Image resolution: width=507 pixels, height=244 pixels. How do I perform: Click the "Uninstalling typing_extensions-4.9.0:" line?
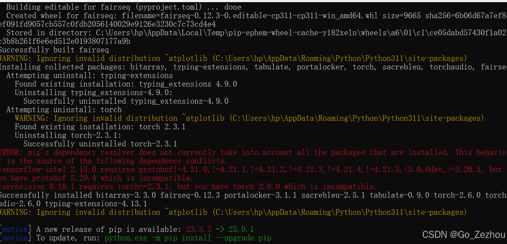point(94,93)
